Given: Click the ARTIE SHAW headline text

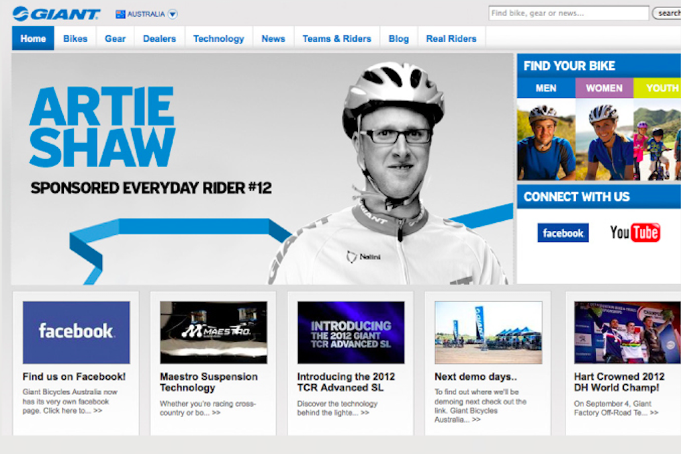Looking at the screenshot, I should pyautogui.click(x=102, y=127).
